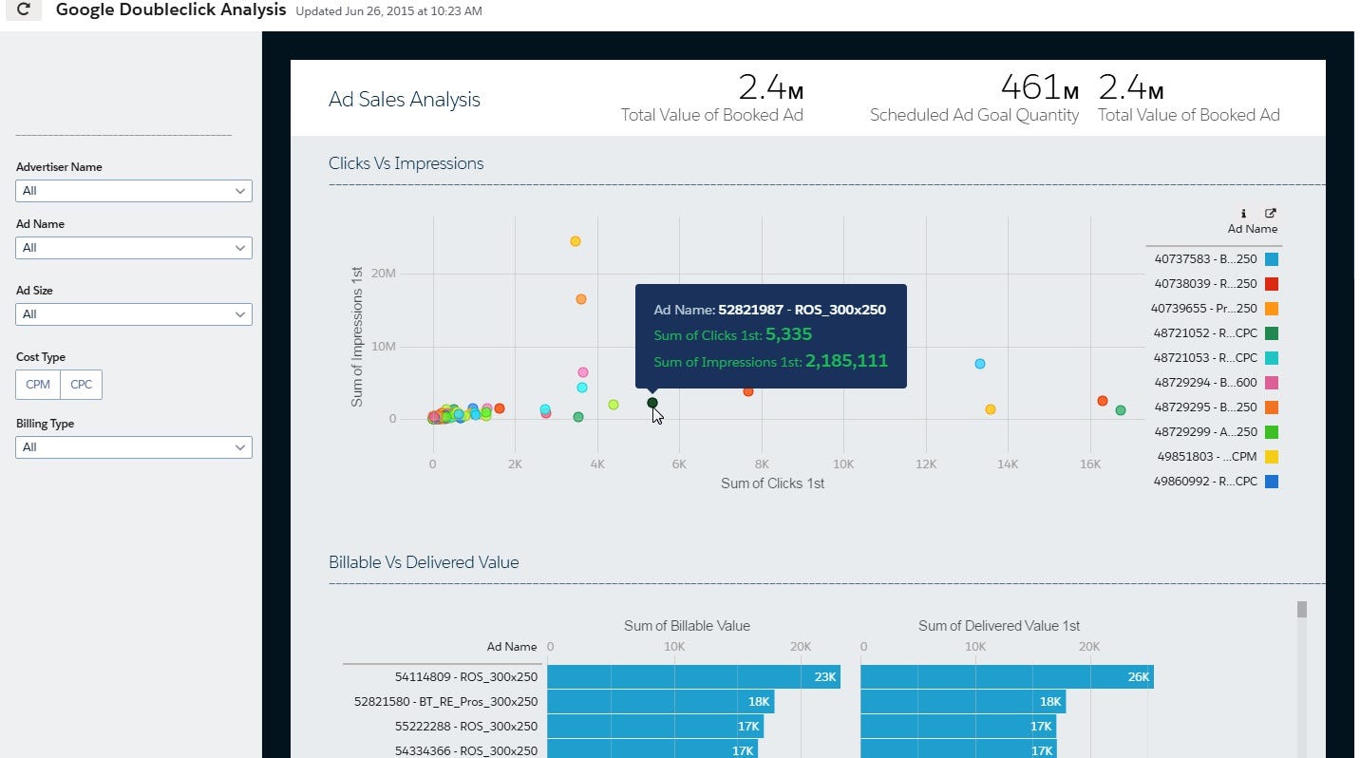Click the 26K Delivered Value bar
The height and width of the screenshot is (758, 1360).
[x=1008, y=677]
